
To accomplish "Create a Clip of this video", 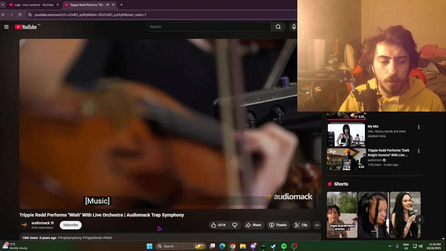I will tap(301, 225).
